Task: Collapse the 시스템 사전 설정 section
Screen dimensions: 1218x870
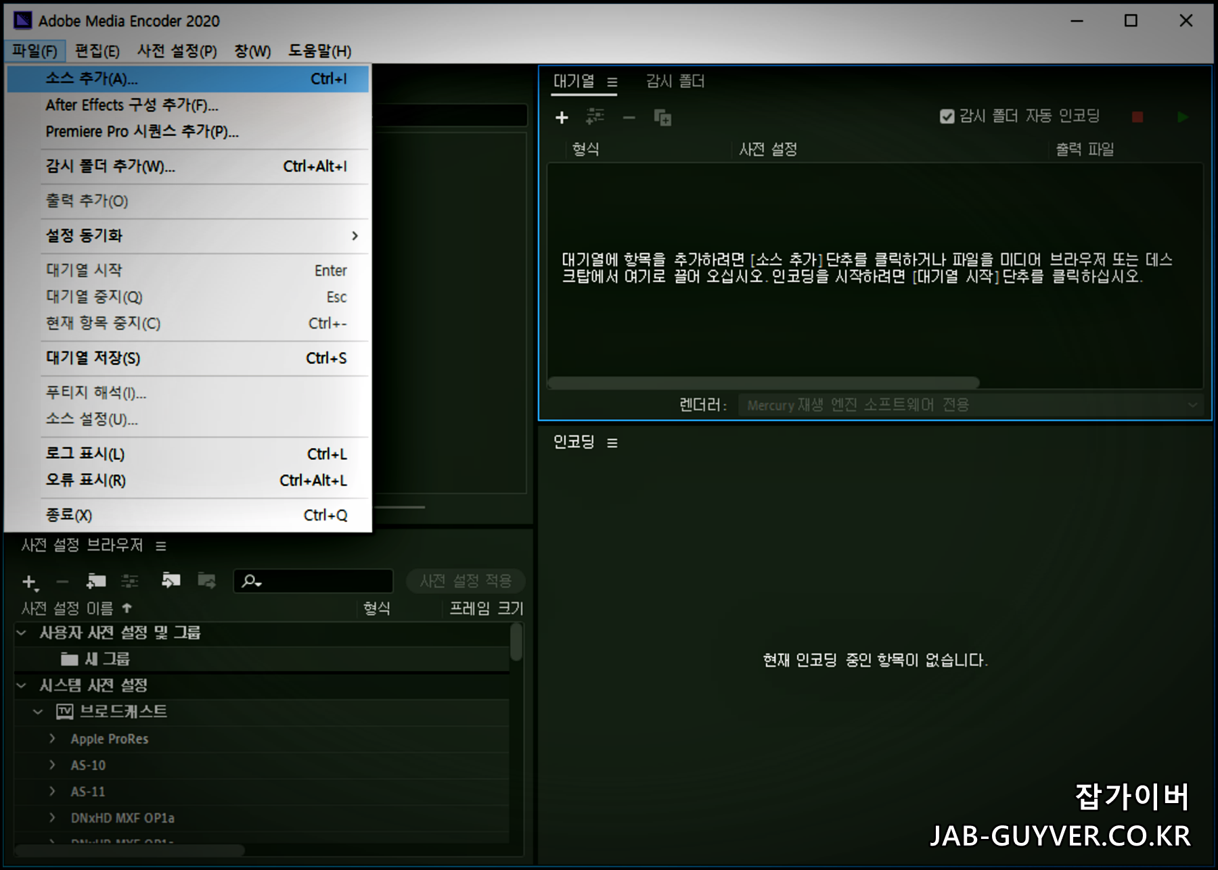Action: (22, 685)
